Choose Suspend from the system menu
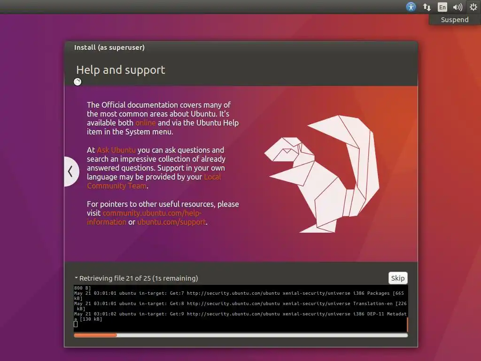481x361 pixels. 455,20
